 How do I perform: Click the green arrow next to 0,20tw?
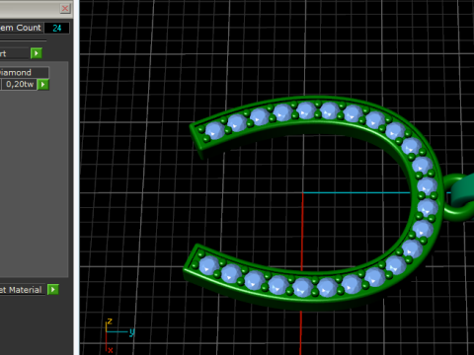coord(43,85)
